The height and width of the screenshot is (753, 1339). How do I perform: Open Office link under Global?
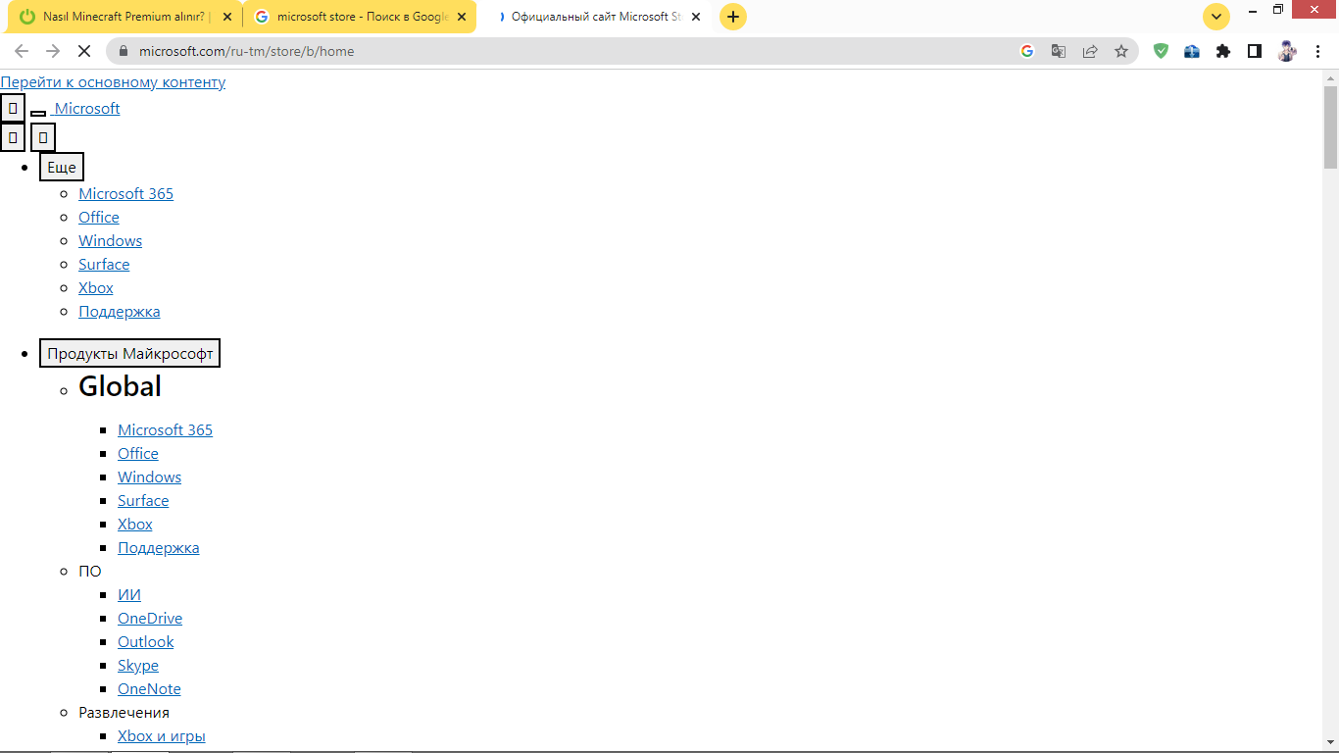tap(138, 454)
